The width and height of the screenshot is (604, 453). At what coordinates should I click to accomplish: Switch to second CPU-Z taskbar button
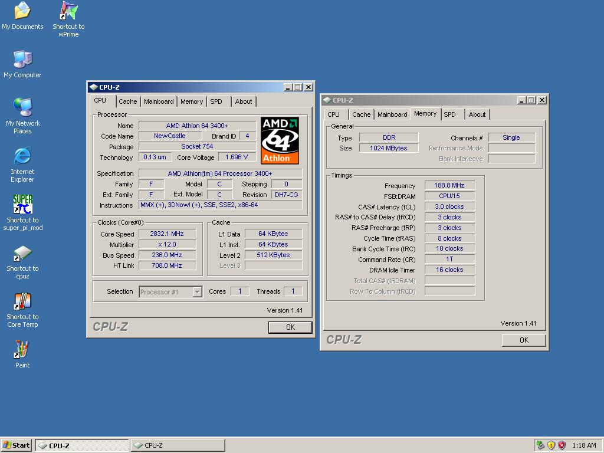pyautogui.click(x=178, y=445)
